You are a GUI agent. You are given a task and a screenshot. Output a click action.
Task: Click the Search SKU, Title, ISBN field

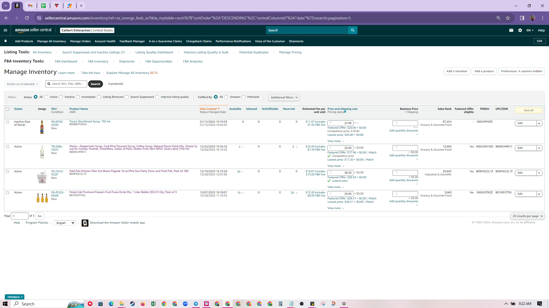[x=66, y=84]
